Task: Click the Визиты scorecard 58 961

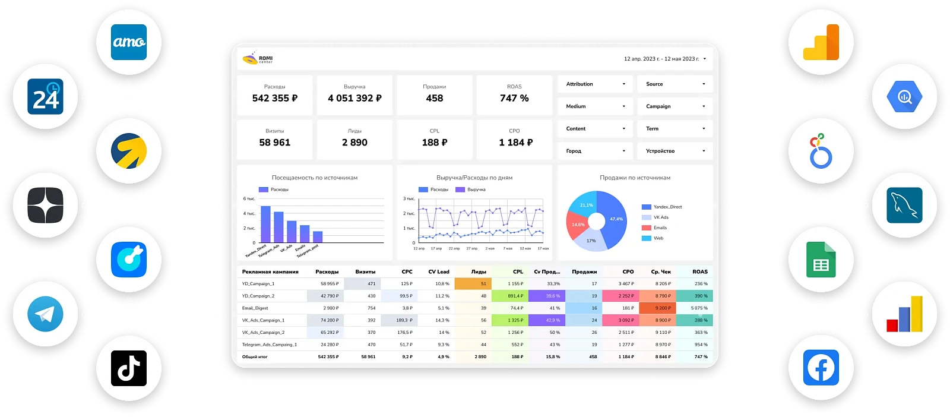Action: pos(275,140)
